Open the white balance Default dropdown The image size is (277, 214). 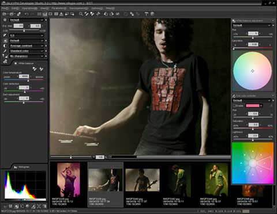tap(27, 41)
